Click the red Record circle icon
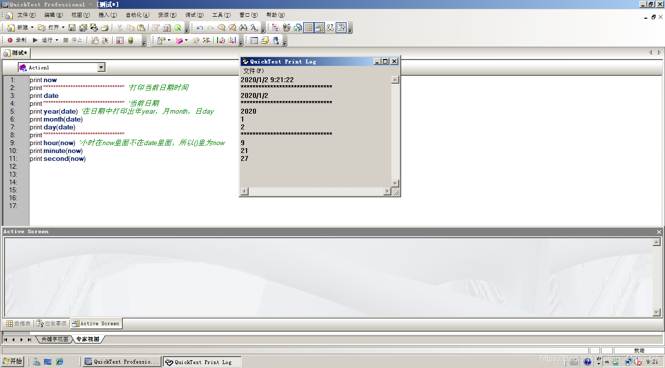 [x=10, y=40]
